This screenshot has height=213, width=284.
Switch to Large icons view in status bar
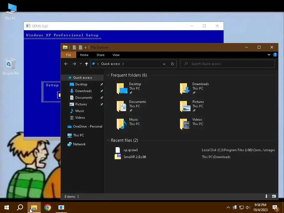coord(274,196)
